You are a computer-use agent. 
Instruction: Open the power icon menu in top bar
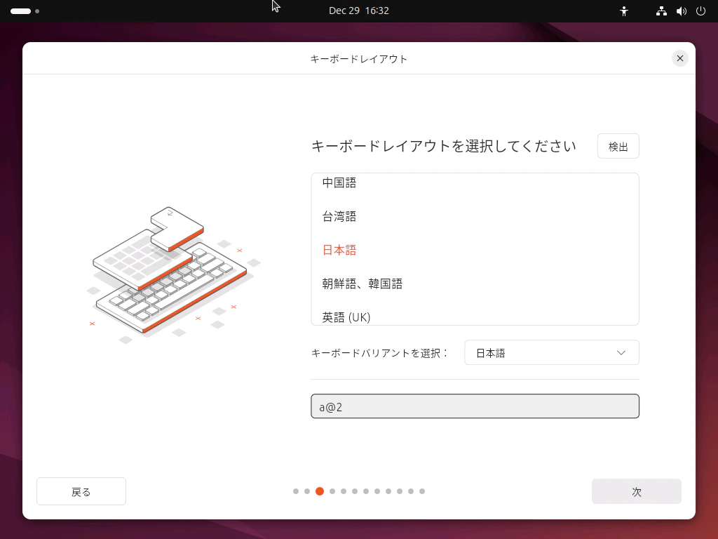[700, 11]
